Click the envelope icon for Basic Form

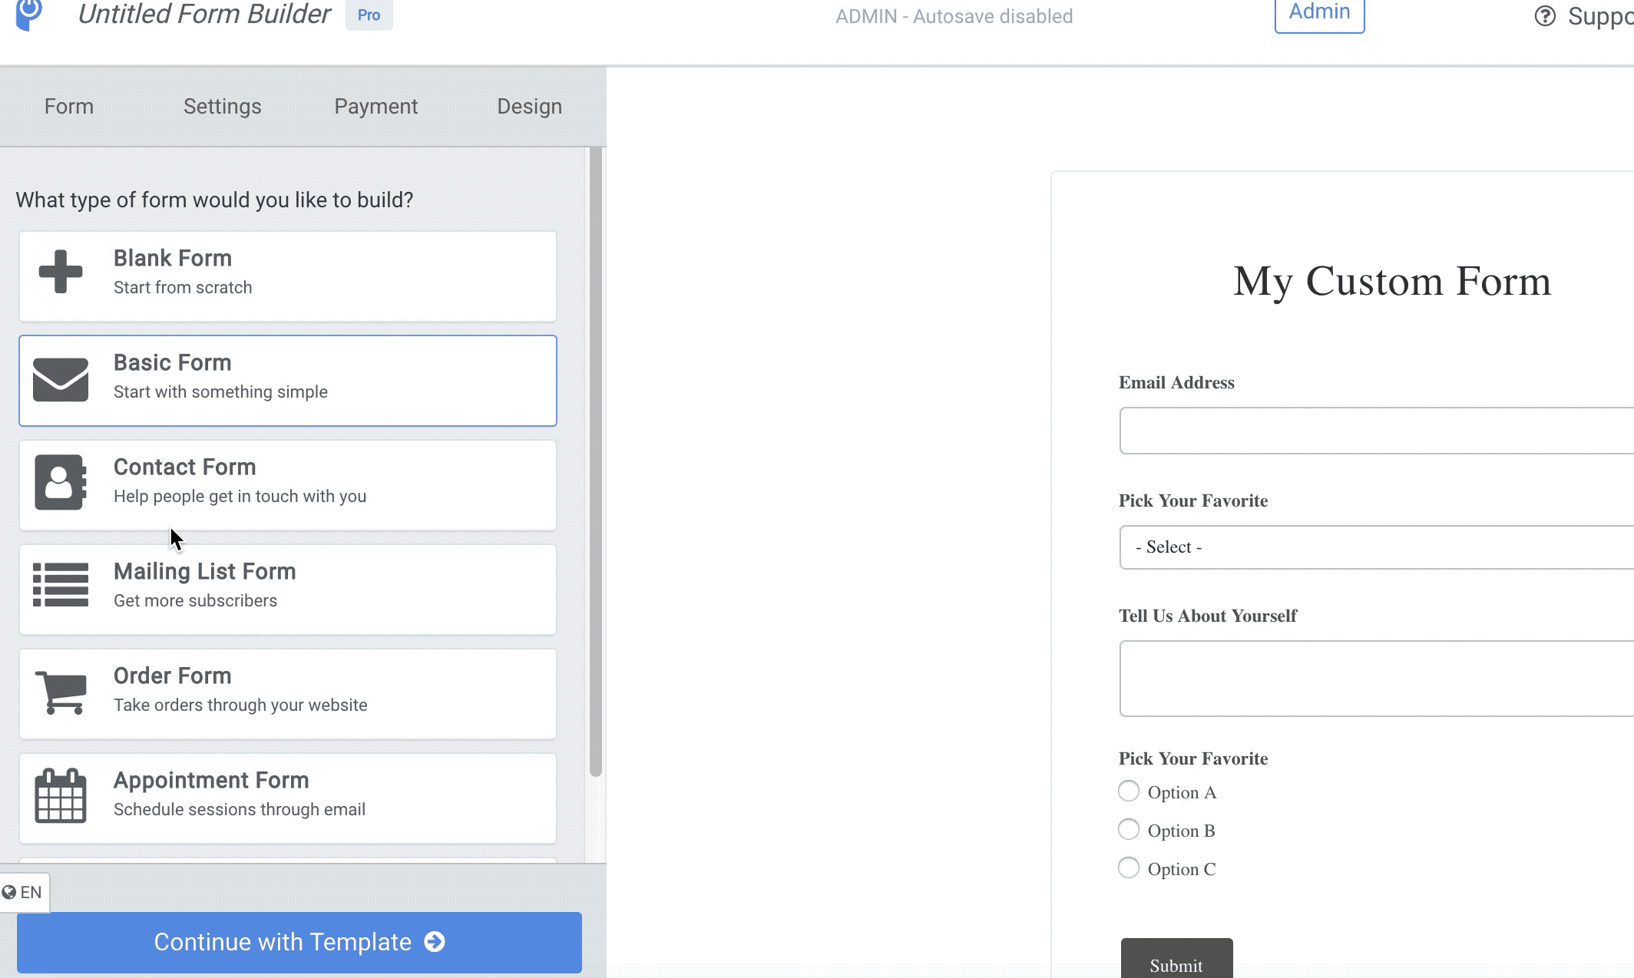coord(61,379)
